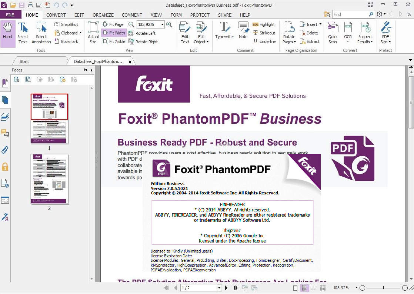
Task: Click the page number field
Action: 199,288
